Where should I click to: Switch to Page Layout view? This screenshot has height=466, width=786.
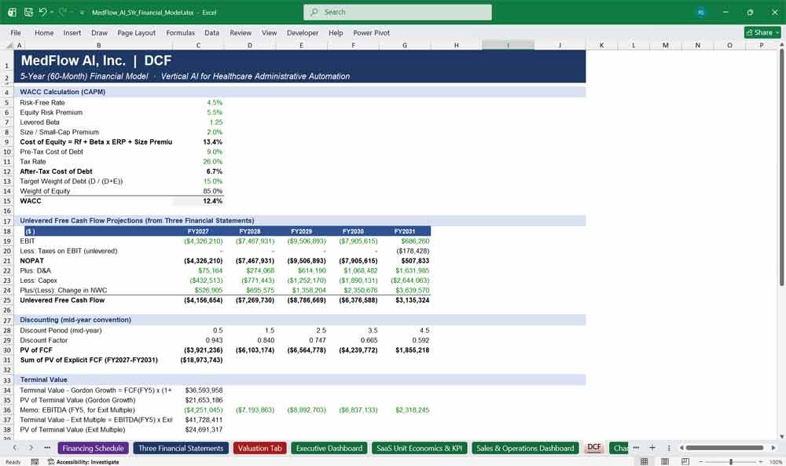point(665,461)
